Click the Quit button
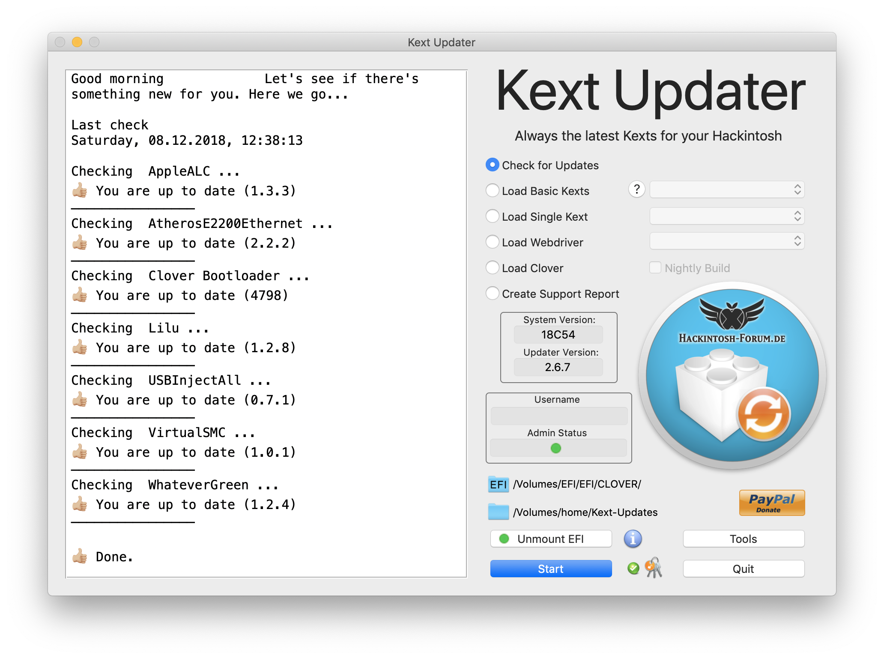 [x=744, y=569]
